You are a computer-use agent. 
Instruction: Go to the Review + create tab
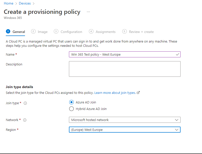point(141,32)
